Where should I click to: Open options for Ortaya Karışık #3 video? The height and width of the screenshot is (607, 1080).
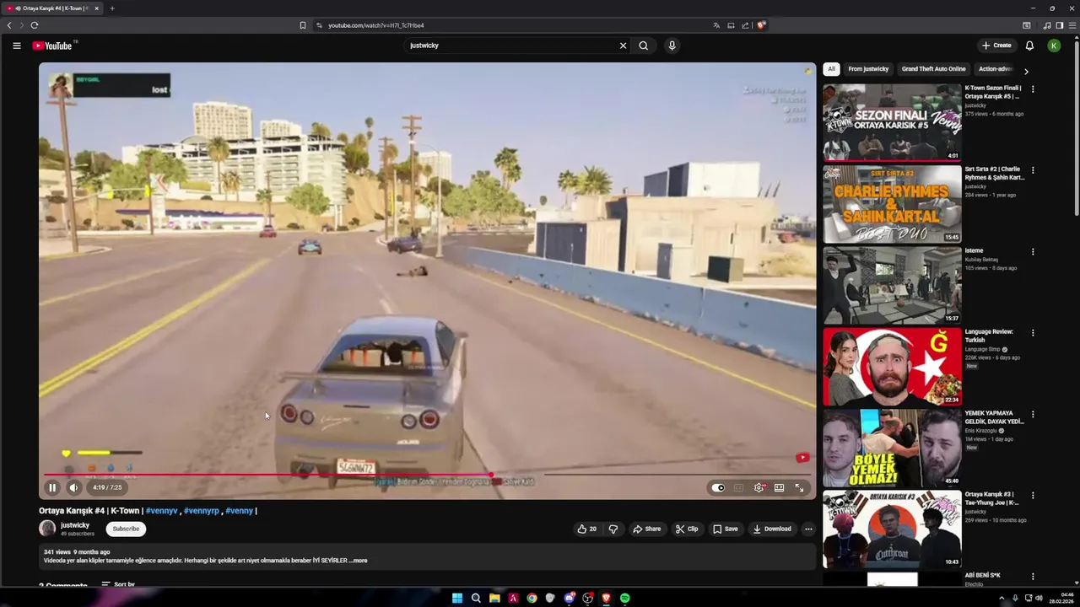coord(1033,496)
